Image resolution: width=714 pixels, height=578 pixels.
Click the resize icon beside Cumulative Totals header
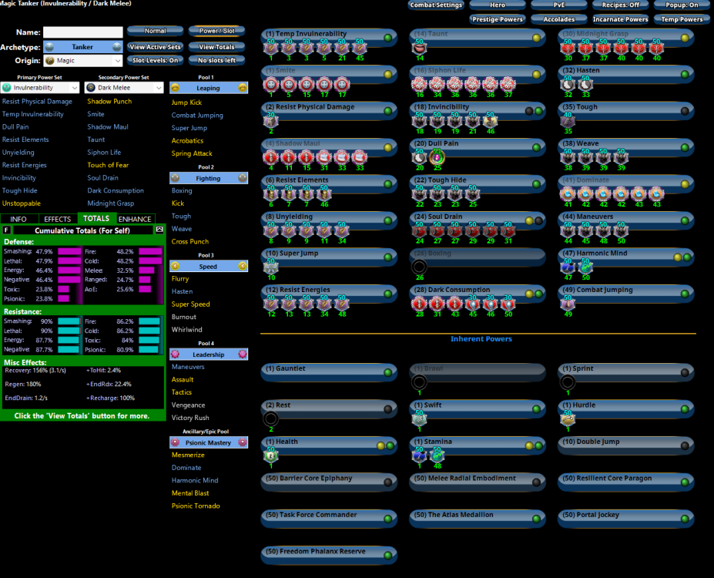[159, 230]
